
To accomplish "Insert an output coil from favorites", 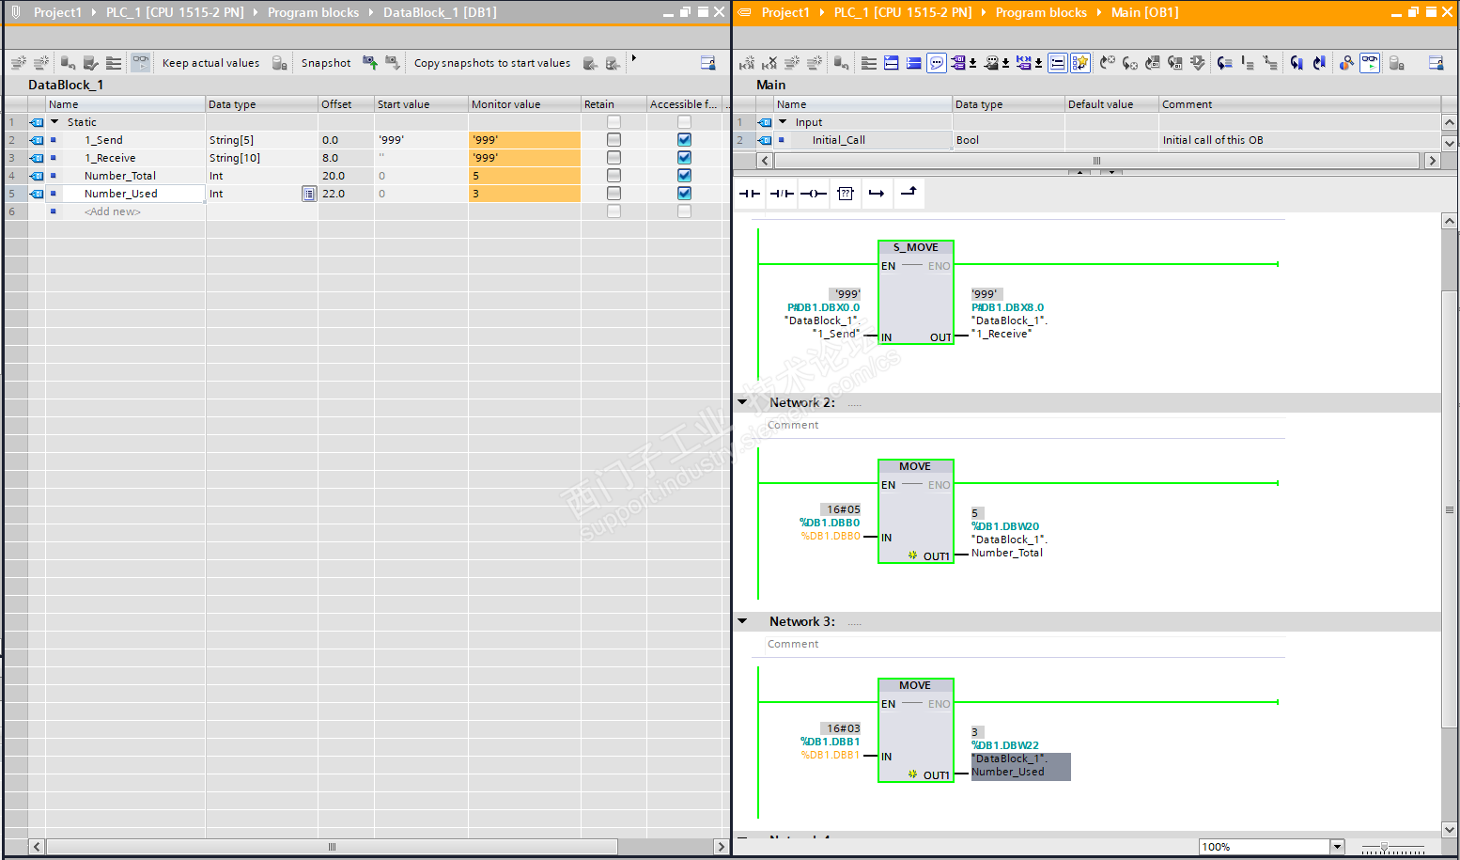I will coord(814,194).
